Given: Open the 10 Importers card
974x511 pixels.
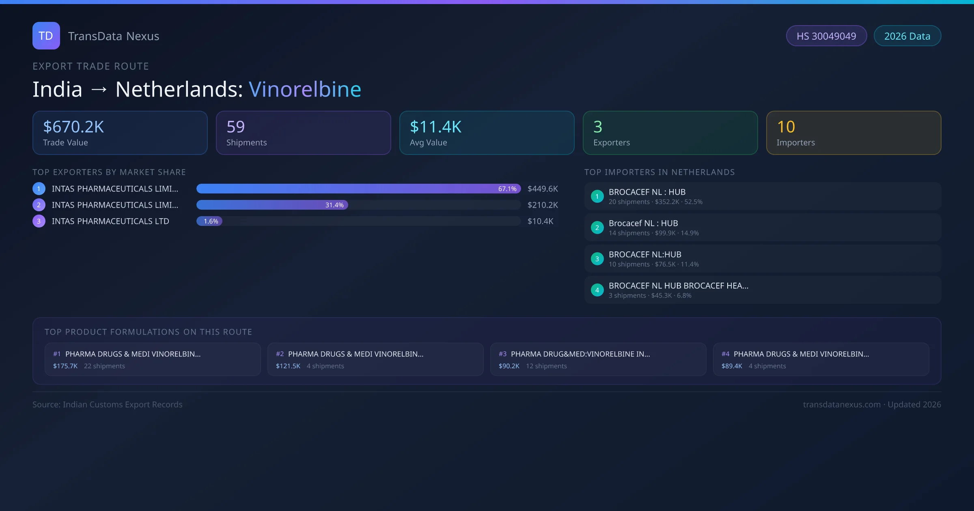Looking at the screenshot, I should coord(853,133).
